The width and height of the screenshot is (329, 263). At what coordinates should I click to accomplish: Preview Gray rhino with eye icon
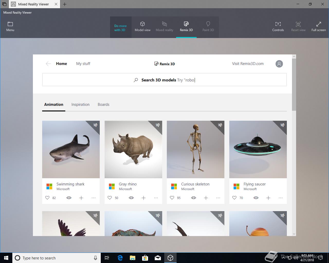pos(131,198)
